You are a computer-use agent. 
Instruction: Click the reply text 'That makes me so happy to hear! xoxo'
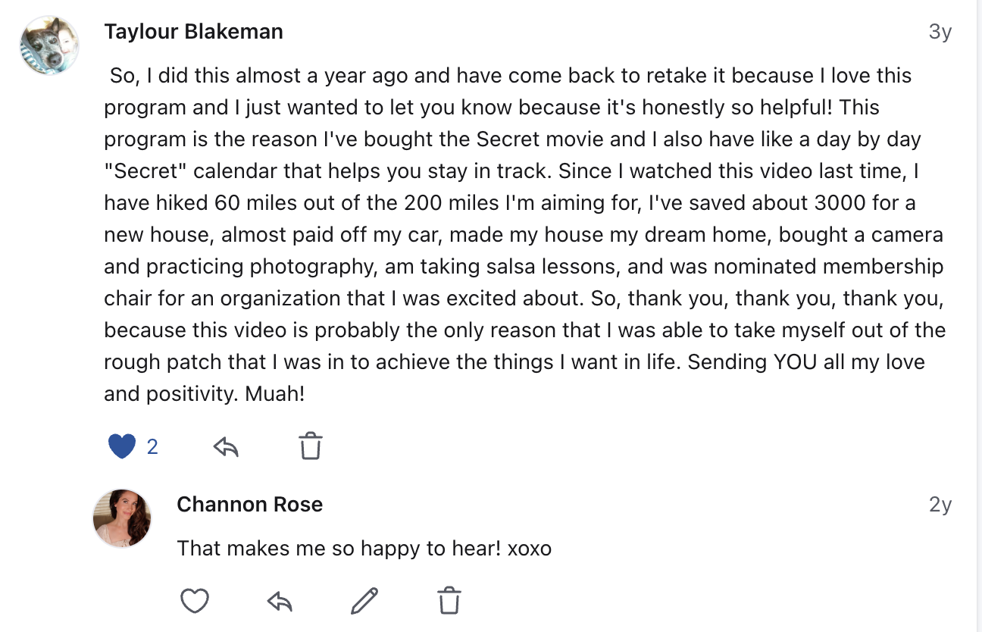tap(364, 548)
